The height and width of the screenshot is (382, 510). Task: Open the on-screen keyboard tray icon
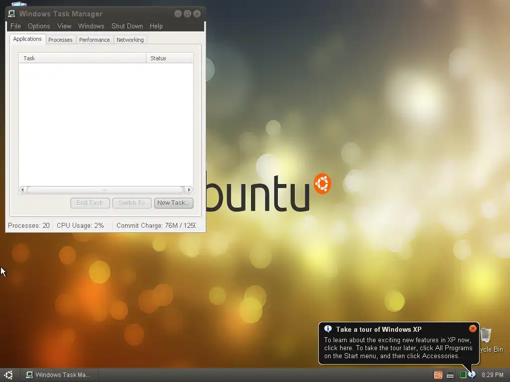click(450, 375)
